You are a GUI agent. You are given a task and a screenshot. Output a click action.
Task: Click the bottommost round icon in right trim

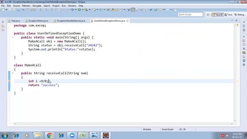244,65
